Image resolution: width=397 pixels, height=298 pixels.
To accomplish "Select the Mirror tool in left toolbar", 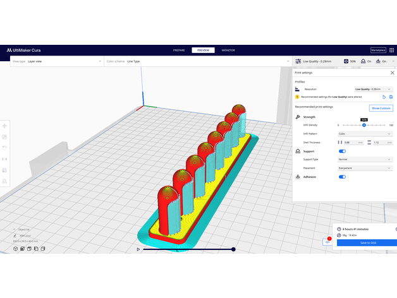I will tap(5, 158).
